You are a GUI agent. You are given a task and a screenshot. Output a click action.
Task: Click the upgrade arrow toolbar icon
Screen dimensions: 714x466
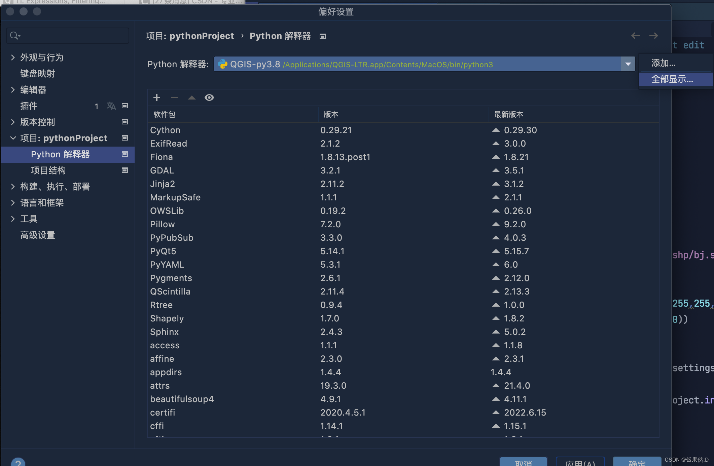coord(191,98)
